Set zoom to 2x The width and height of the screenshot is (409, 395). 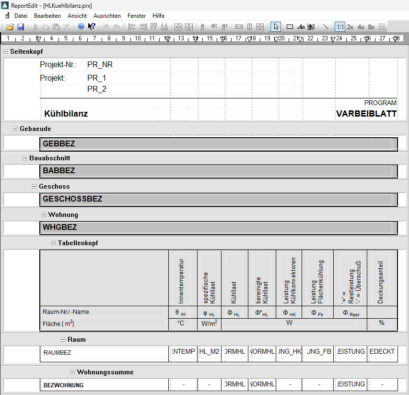351,26
